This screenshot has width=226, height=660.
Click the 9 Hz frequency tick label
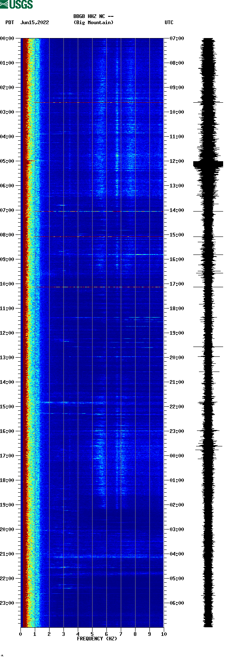tap(149, 634)
